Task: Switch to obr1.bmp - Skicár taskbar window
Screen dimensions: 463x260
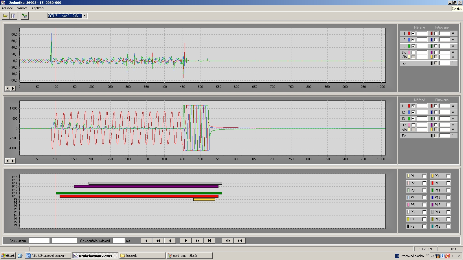Action: pos(190,256)
